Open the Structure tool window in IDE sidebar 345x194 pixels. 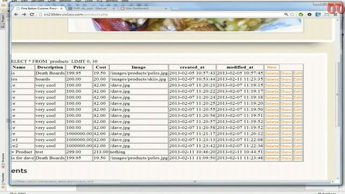[x=3, y=160]
